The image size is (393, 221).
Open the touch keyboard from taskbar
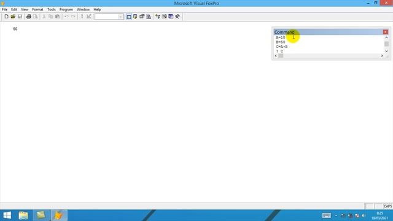(x=326, y=215)
